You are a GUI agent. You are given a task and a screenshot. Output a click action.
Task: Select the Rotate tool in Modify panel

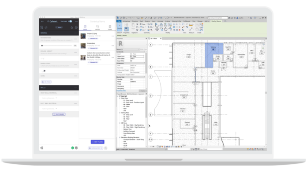[x=166, y=29]
